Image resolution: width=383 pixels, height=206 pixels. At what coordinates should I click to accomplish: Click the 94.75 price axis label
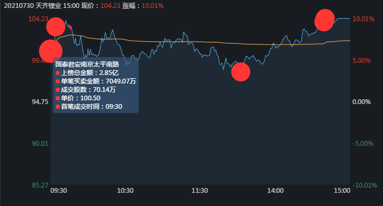40,102
